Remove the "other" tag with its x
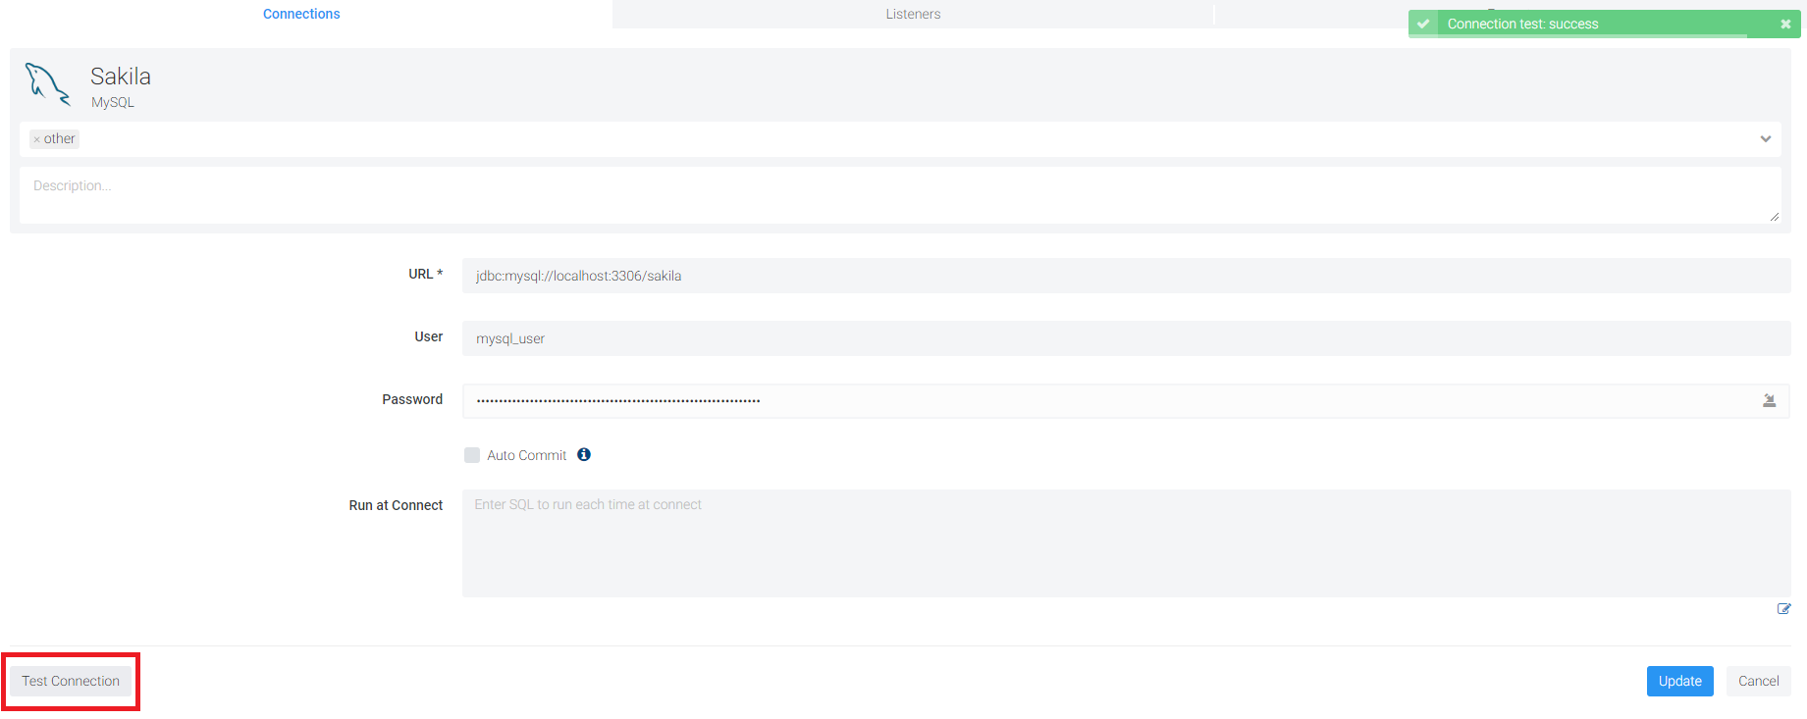The width and height of the screenshot is (1807, 719). [x=37, y=140]
